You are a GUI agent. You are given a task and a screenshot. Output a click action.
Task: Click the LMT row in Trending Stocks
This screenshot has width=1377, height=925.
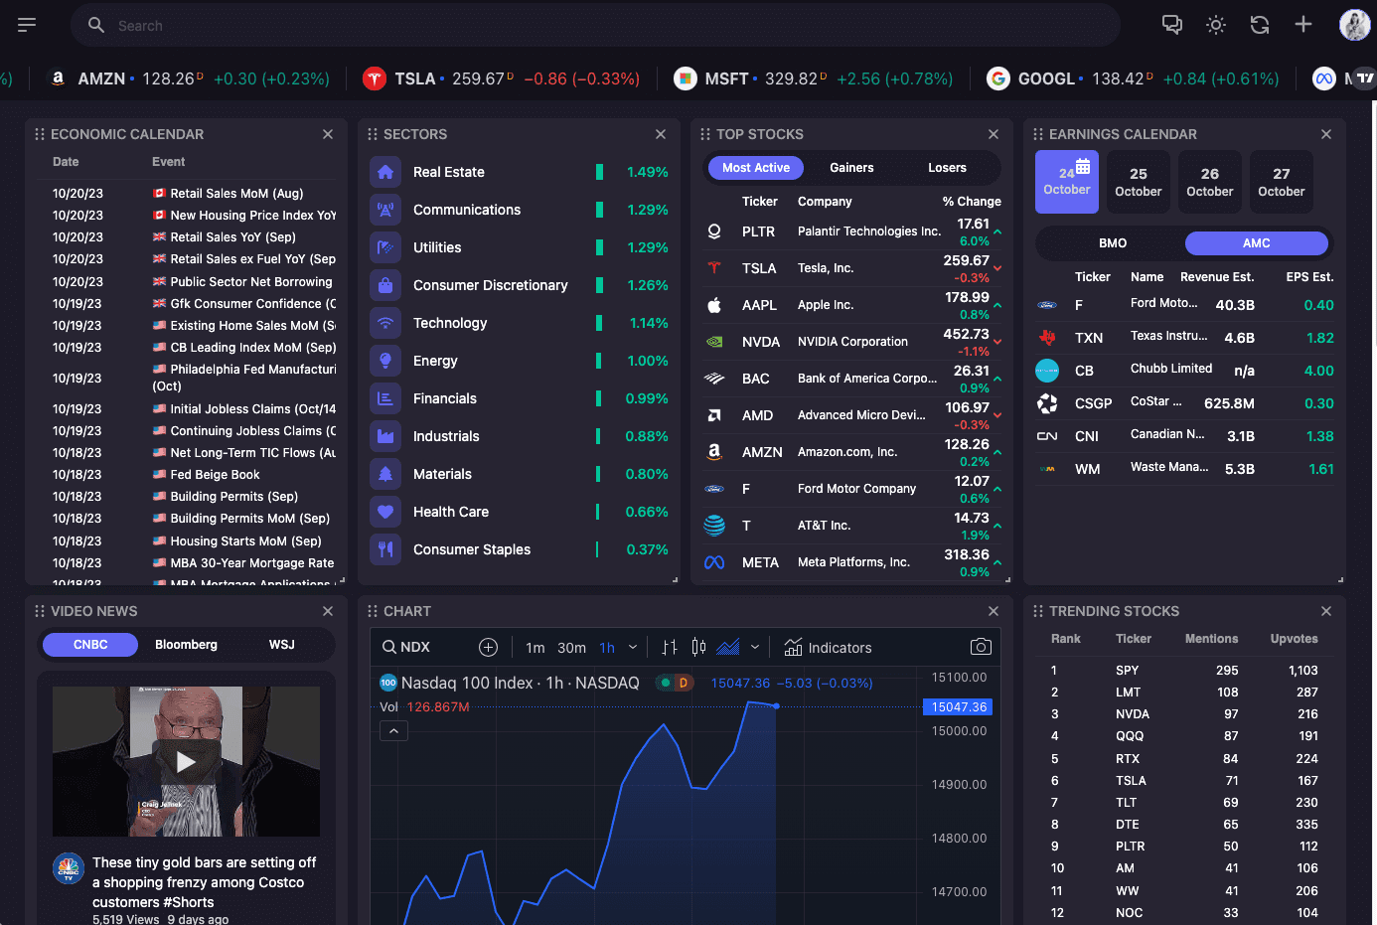pyautogui.click(x=1184, y=693)
